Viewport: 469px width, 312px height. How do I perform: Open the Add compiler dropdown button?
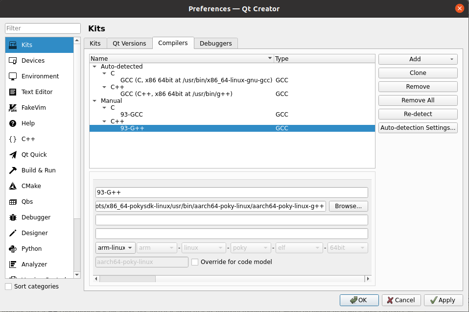click(418, 59)
